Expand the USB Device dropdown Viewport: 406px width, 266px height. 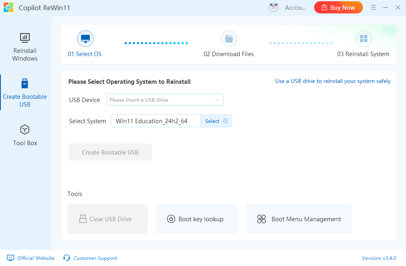coord(165,100)
